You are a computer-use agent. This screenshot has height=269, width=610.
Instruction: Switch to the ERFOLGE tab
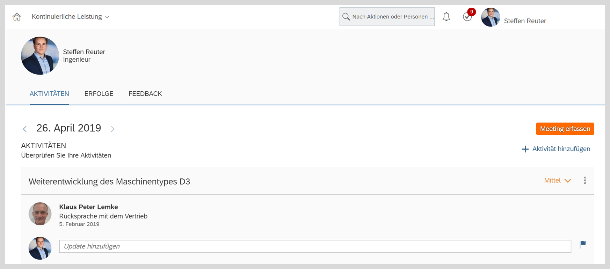99,94
